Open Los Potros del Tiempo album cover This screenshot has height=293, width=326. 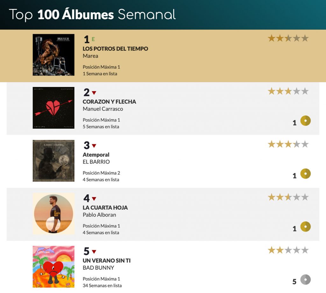[53, 55]
